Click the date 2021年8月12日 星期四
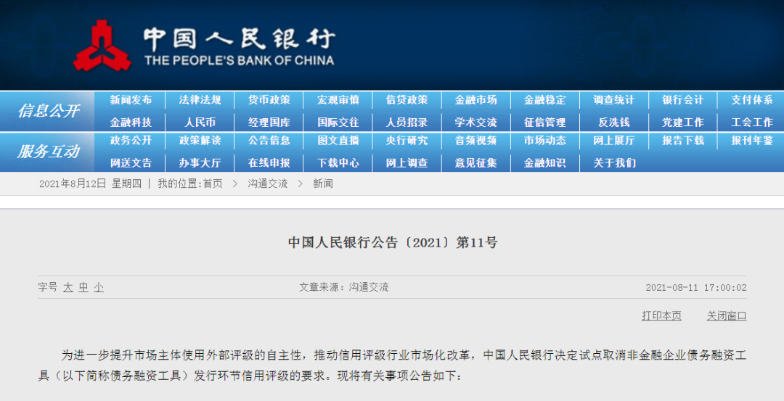 90,183
